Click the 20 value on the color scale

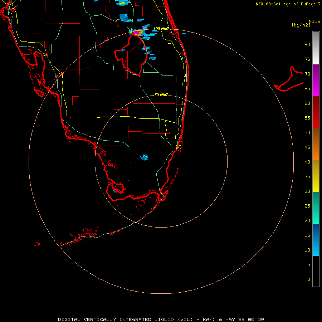click(307, 221)
